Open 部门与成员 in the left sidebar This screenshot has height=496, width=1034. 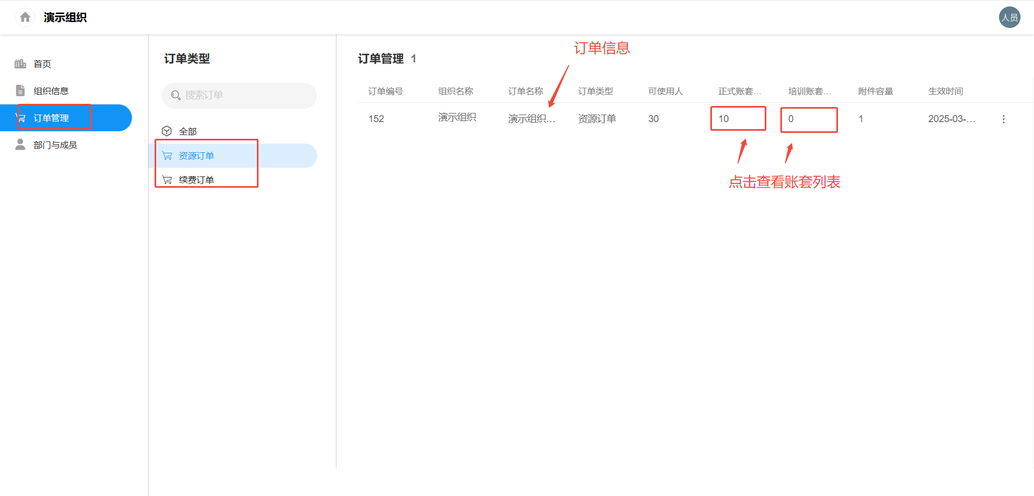click(x=55, y=144)
